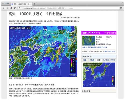Click the site info globe icon
125x100 pixels.
coord(19,8)
